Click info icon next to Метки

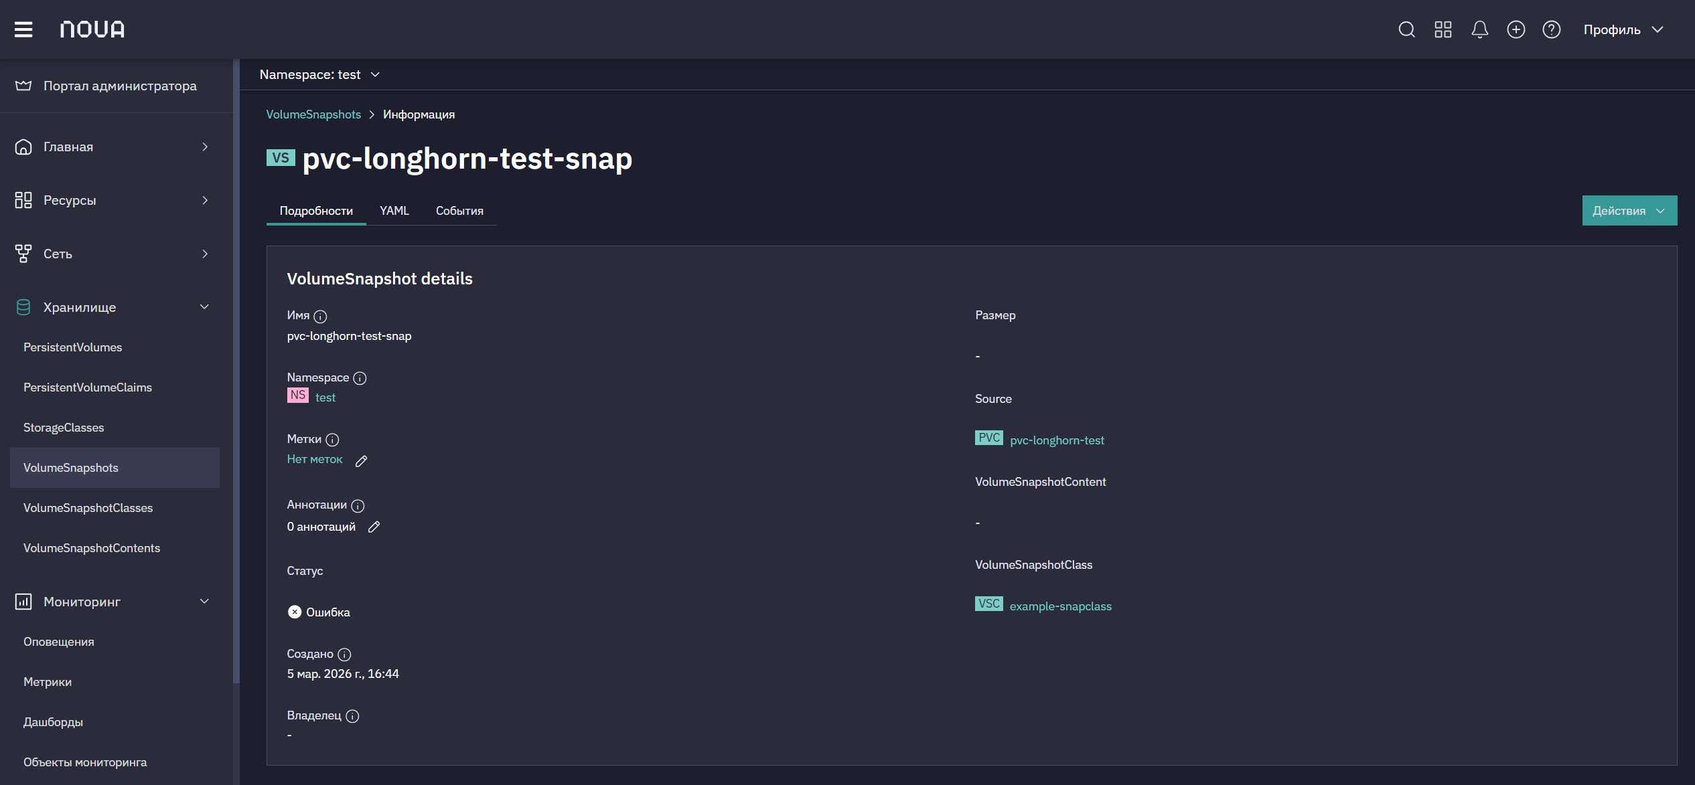(332, 440)
